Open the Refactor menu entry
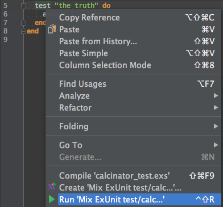Viewport: 223px width, 207px height. pyautogui.click(x=134, y=108)
